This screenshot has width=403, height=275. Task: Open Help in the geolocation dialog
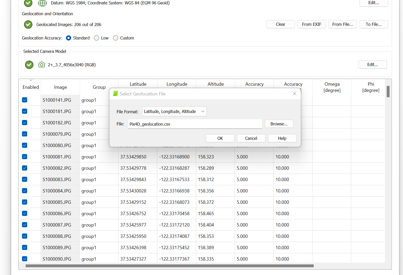tap(282, 138)
